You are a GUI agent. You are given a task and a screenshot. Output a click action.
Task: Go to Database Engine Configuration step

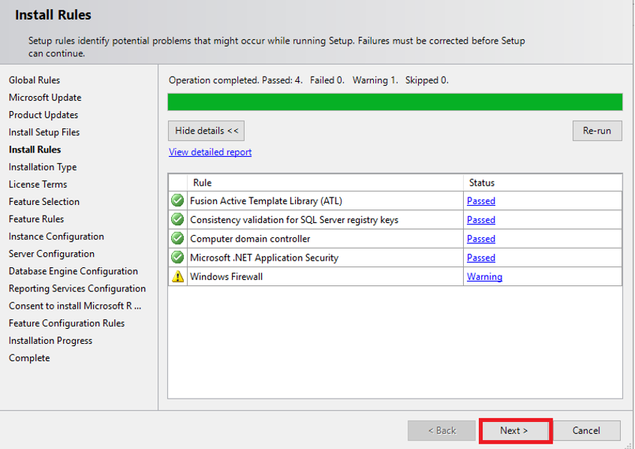coord(74,271)
